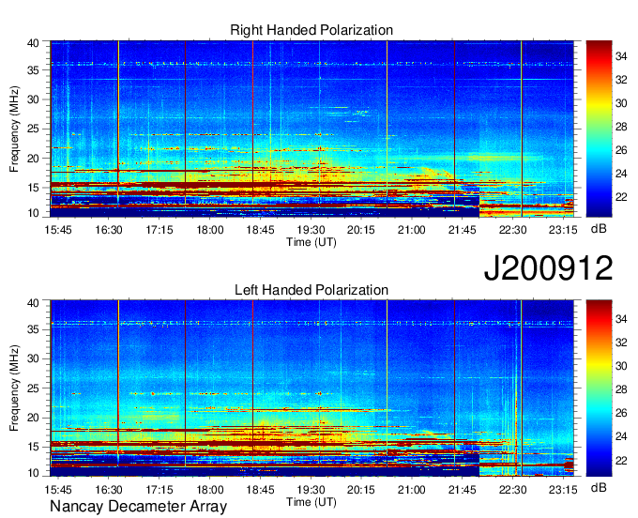Click the "dB" unit label of Right Handed colorbar
The width and height of the screenshot is (638, 518).
[599, 229]
